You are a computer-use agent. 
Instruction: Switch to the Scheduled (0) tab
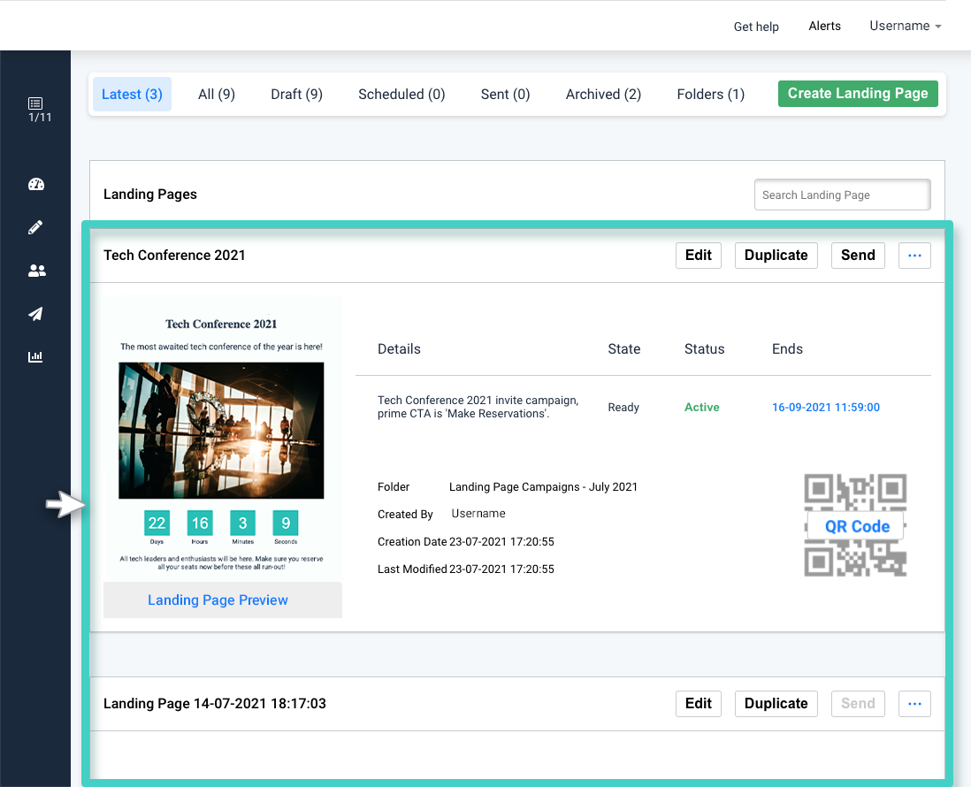click(x=401, y=94)
